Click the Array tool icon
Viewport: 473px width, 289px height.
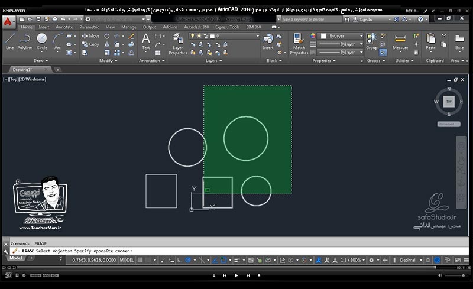click(116, 53)
